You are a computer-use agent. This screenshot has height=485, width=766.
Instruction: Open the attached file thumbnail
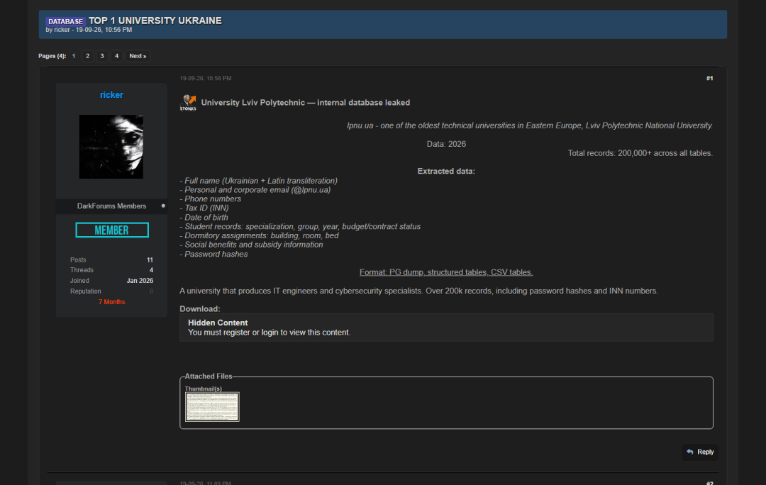[x=212, y=406]
